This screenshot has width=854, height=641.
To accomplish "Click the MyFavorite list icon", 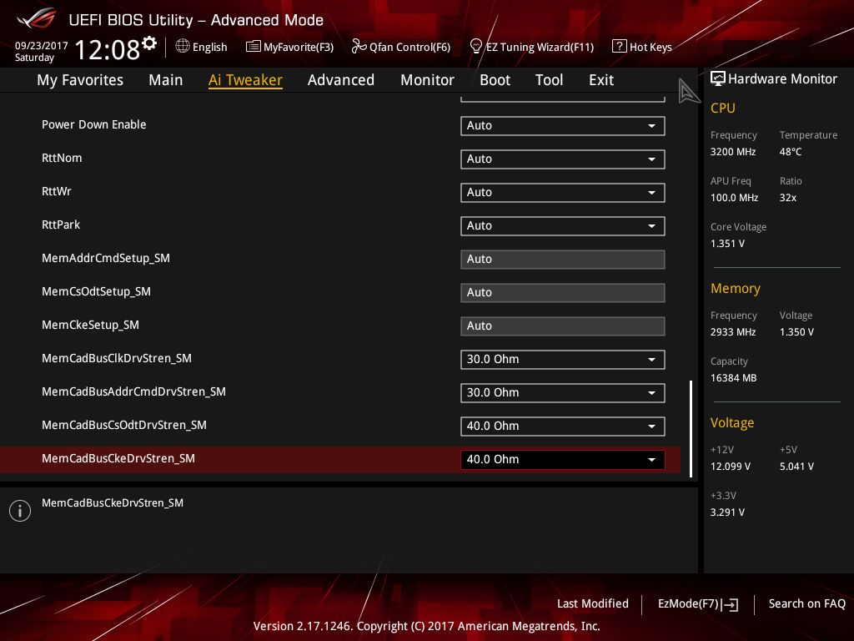I will [x=254, y=47].
